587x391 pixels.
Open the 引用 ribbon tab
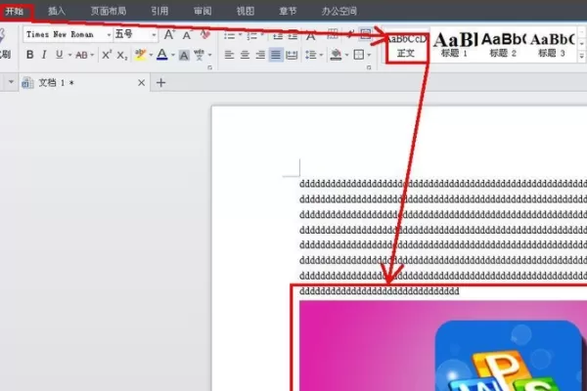[x=159, y=11]
